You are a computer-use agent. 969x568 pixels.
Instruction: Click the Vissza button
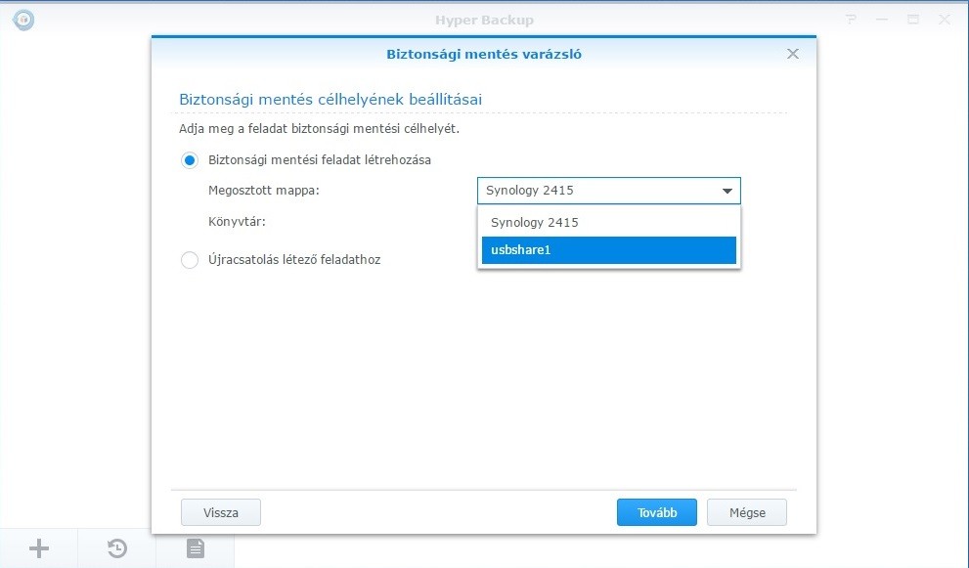[x=221, y=512]
